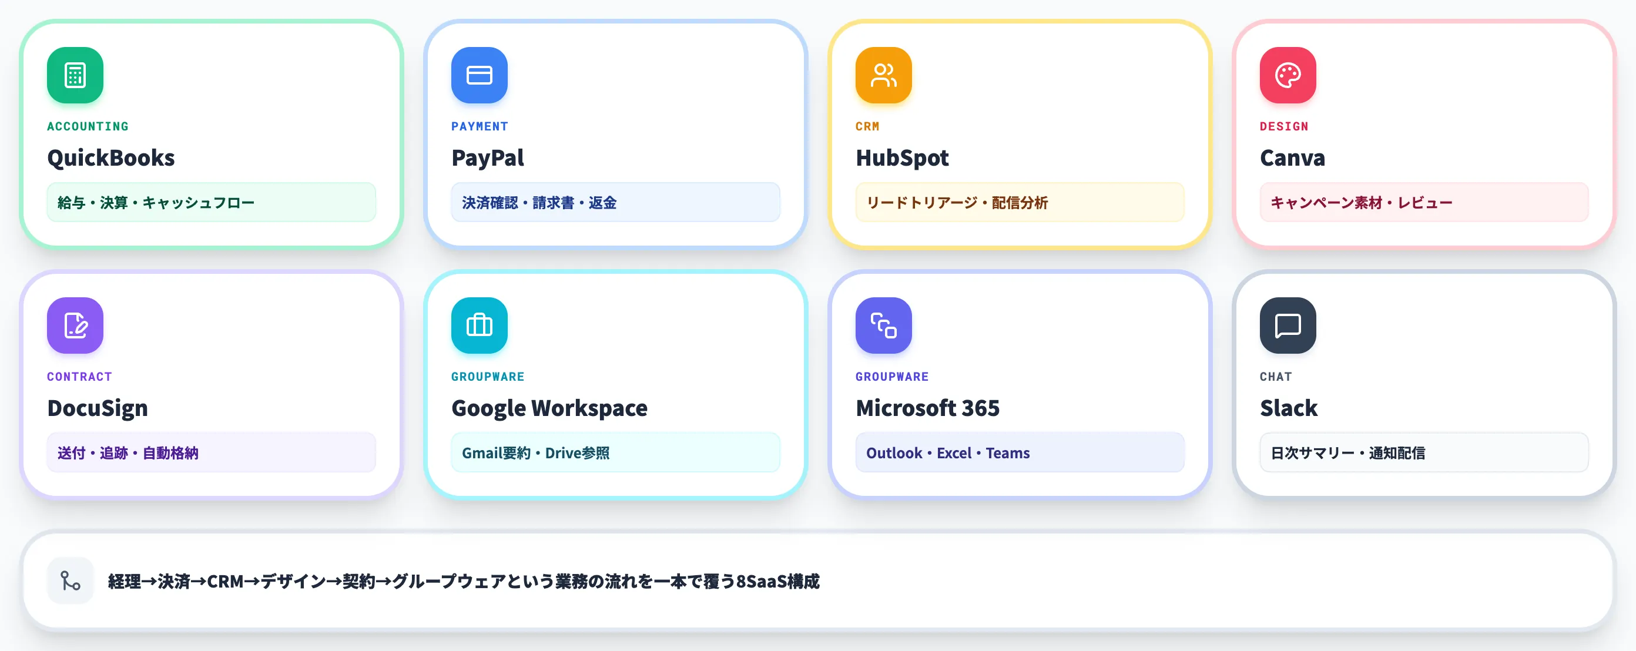Click the tag Gmail要約・Drive参照

click(615, 453)
